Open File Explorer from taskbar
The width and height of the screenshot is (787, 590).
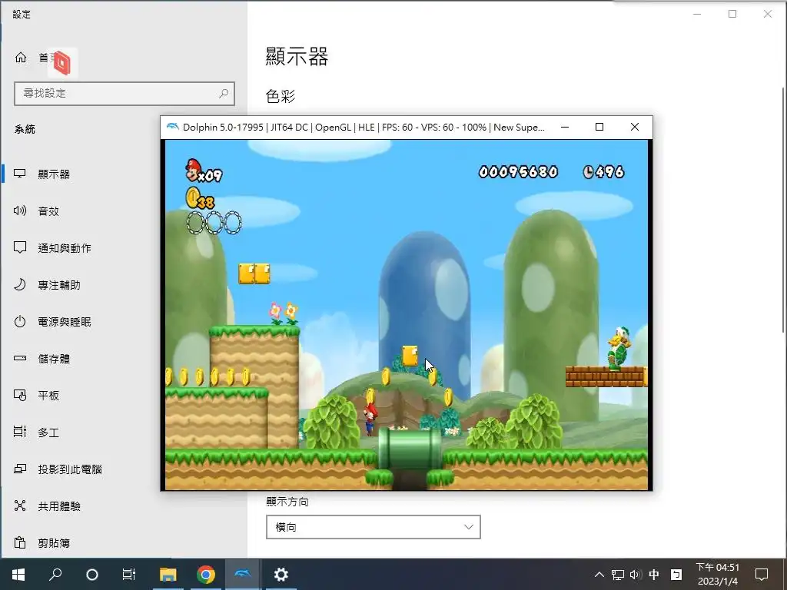[x=168, y=575]
